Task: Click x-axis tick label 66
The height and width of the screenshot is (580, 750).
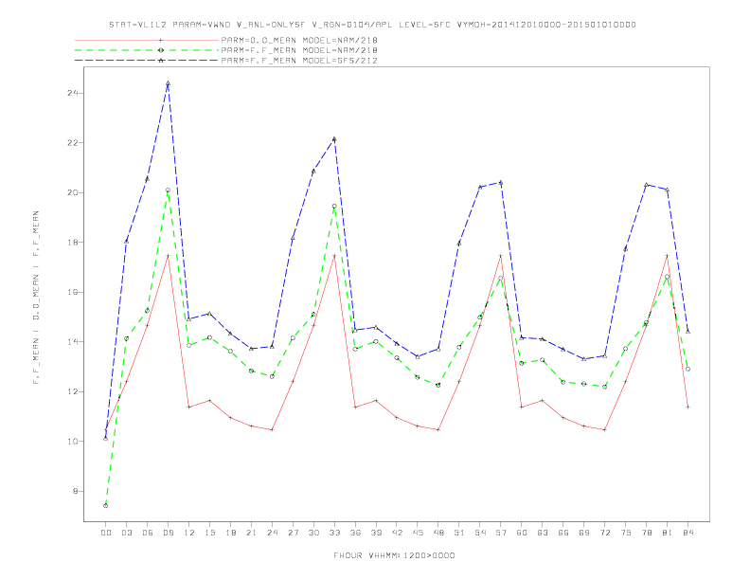Action: pyautogui.click(x=563, y=533)
